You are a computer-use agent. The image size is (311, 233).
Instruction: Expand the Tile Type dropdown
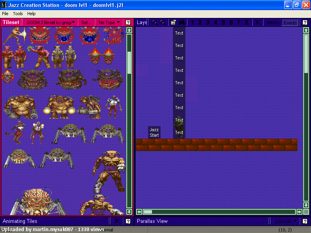tap(109, 23)
